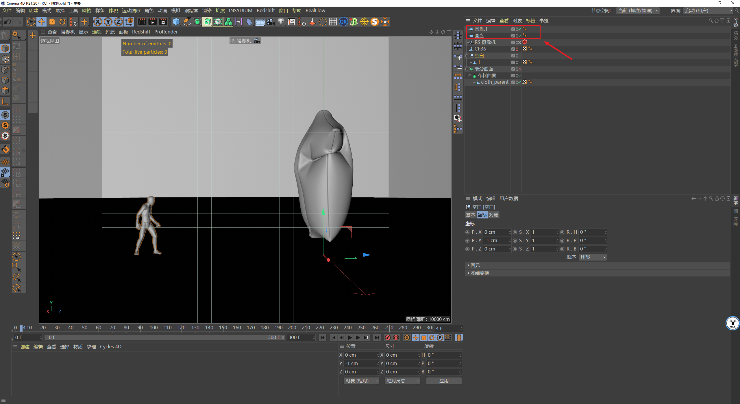Open the Render Settings clapperboard gear icon
The image size is (740, 404).
click(163, 22)
